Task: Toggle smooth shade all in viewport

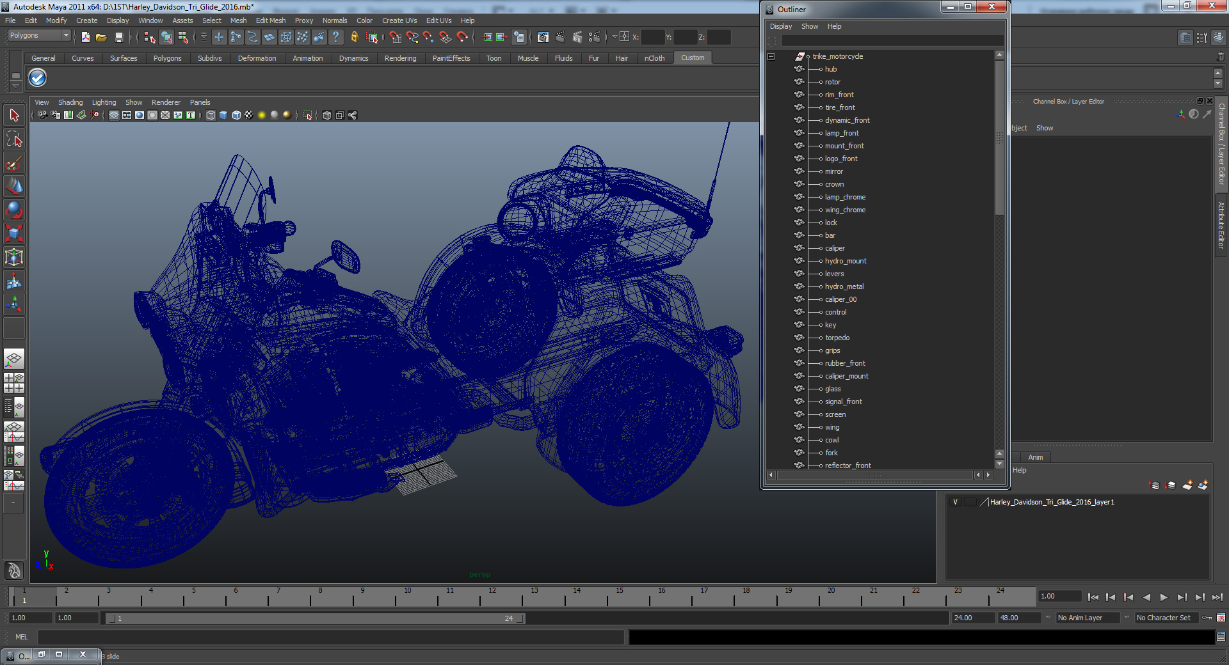Action: [x=223, y=115]
